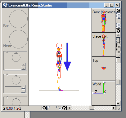Open the Front (Audience) view thumbnail
Viewport: 126px width, 118px height.
tap(104, 20)
